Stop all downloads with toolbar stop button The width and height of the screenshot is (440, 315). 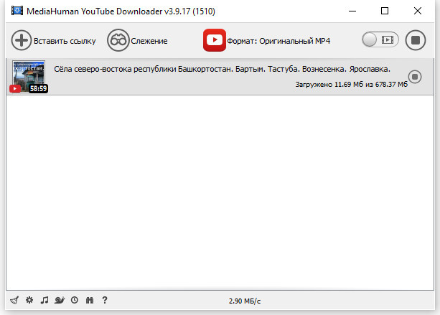coord(416,40)
